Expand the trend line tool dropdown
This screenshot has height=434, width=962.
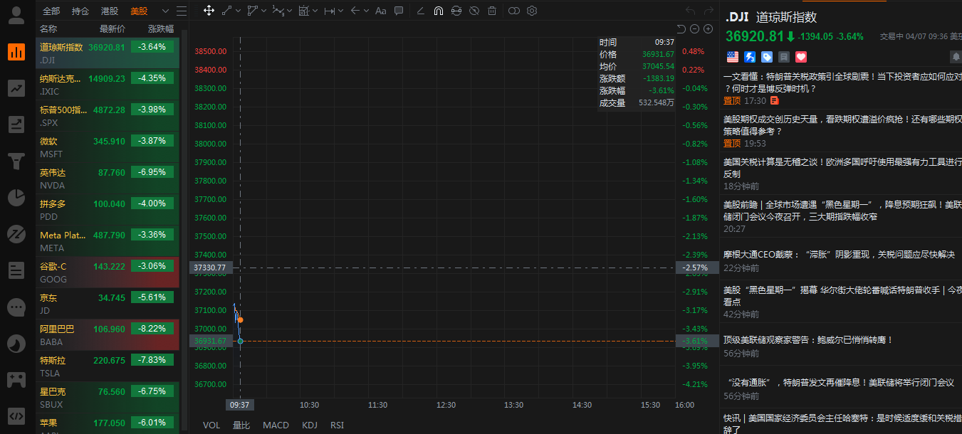[x=239, y=11]
